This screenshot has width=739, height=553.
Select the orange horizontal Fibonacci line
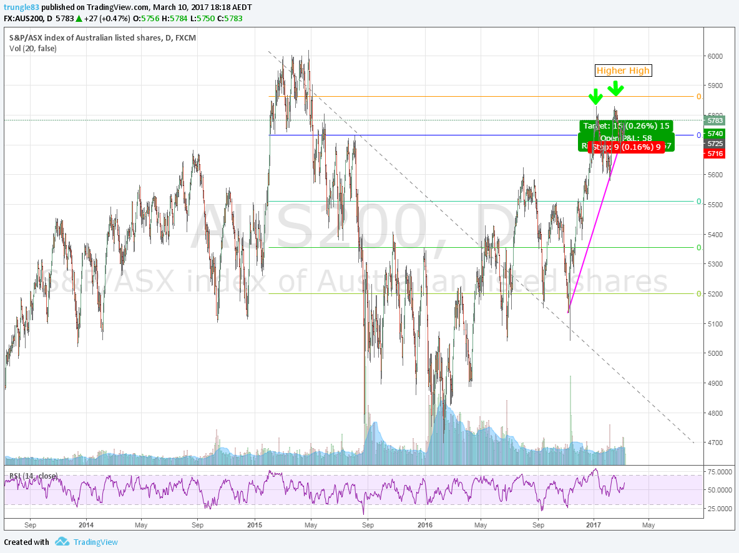point(481,97)
